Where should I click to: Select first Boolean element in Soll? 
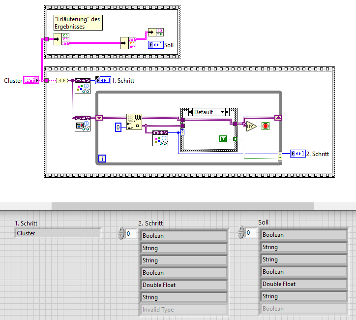(304, 235)
